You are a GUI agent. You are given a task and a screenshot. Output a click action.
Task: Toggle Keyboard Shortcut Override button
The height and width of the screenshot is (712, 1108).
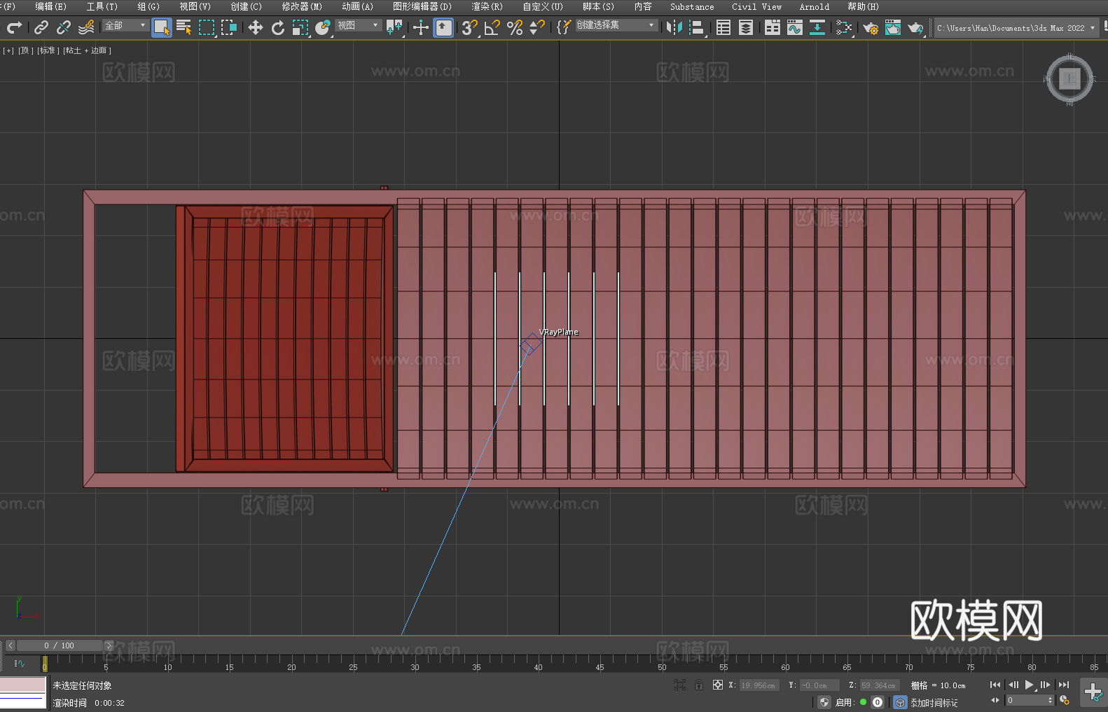point(443,27)
